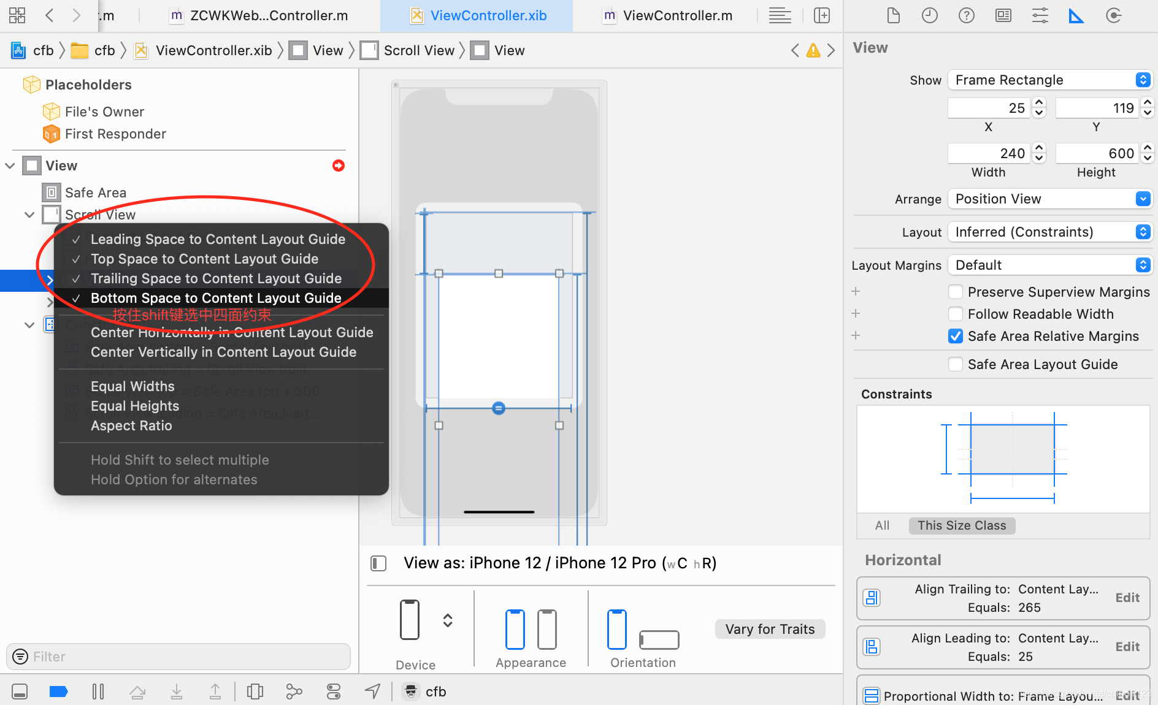The image size is (1158, 705).
Task: Enable Safe Area Layout Guide checkbox
Action: [956, 364]
